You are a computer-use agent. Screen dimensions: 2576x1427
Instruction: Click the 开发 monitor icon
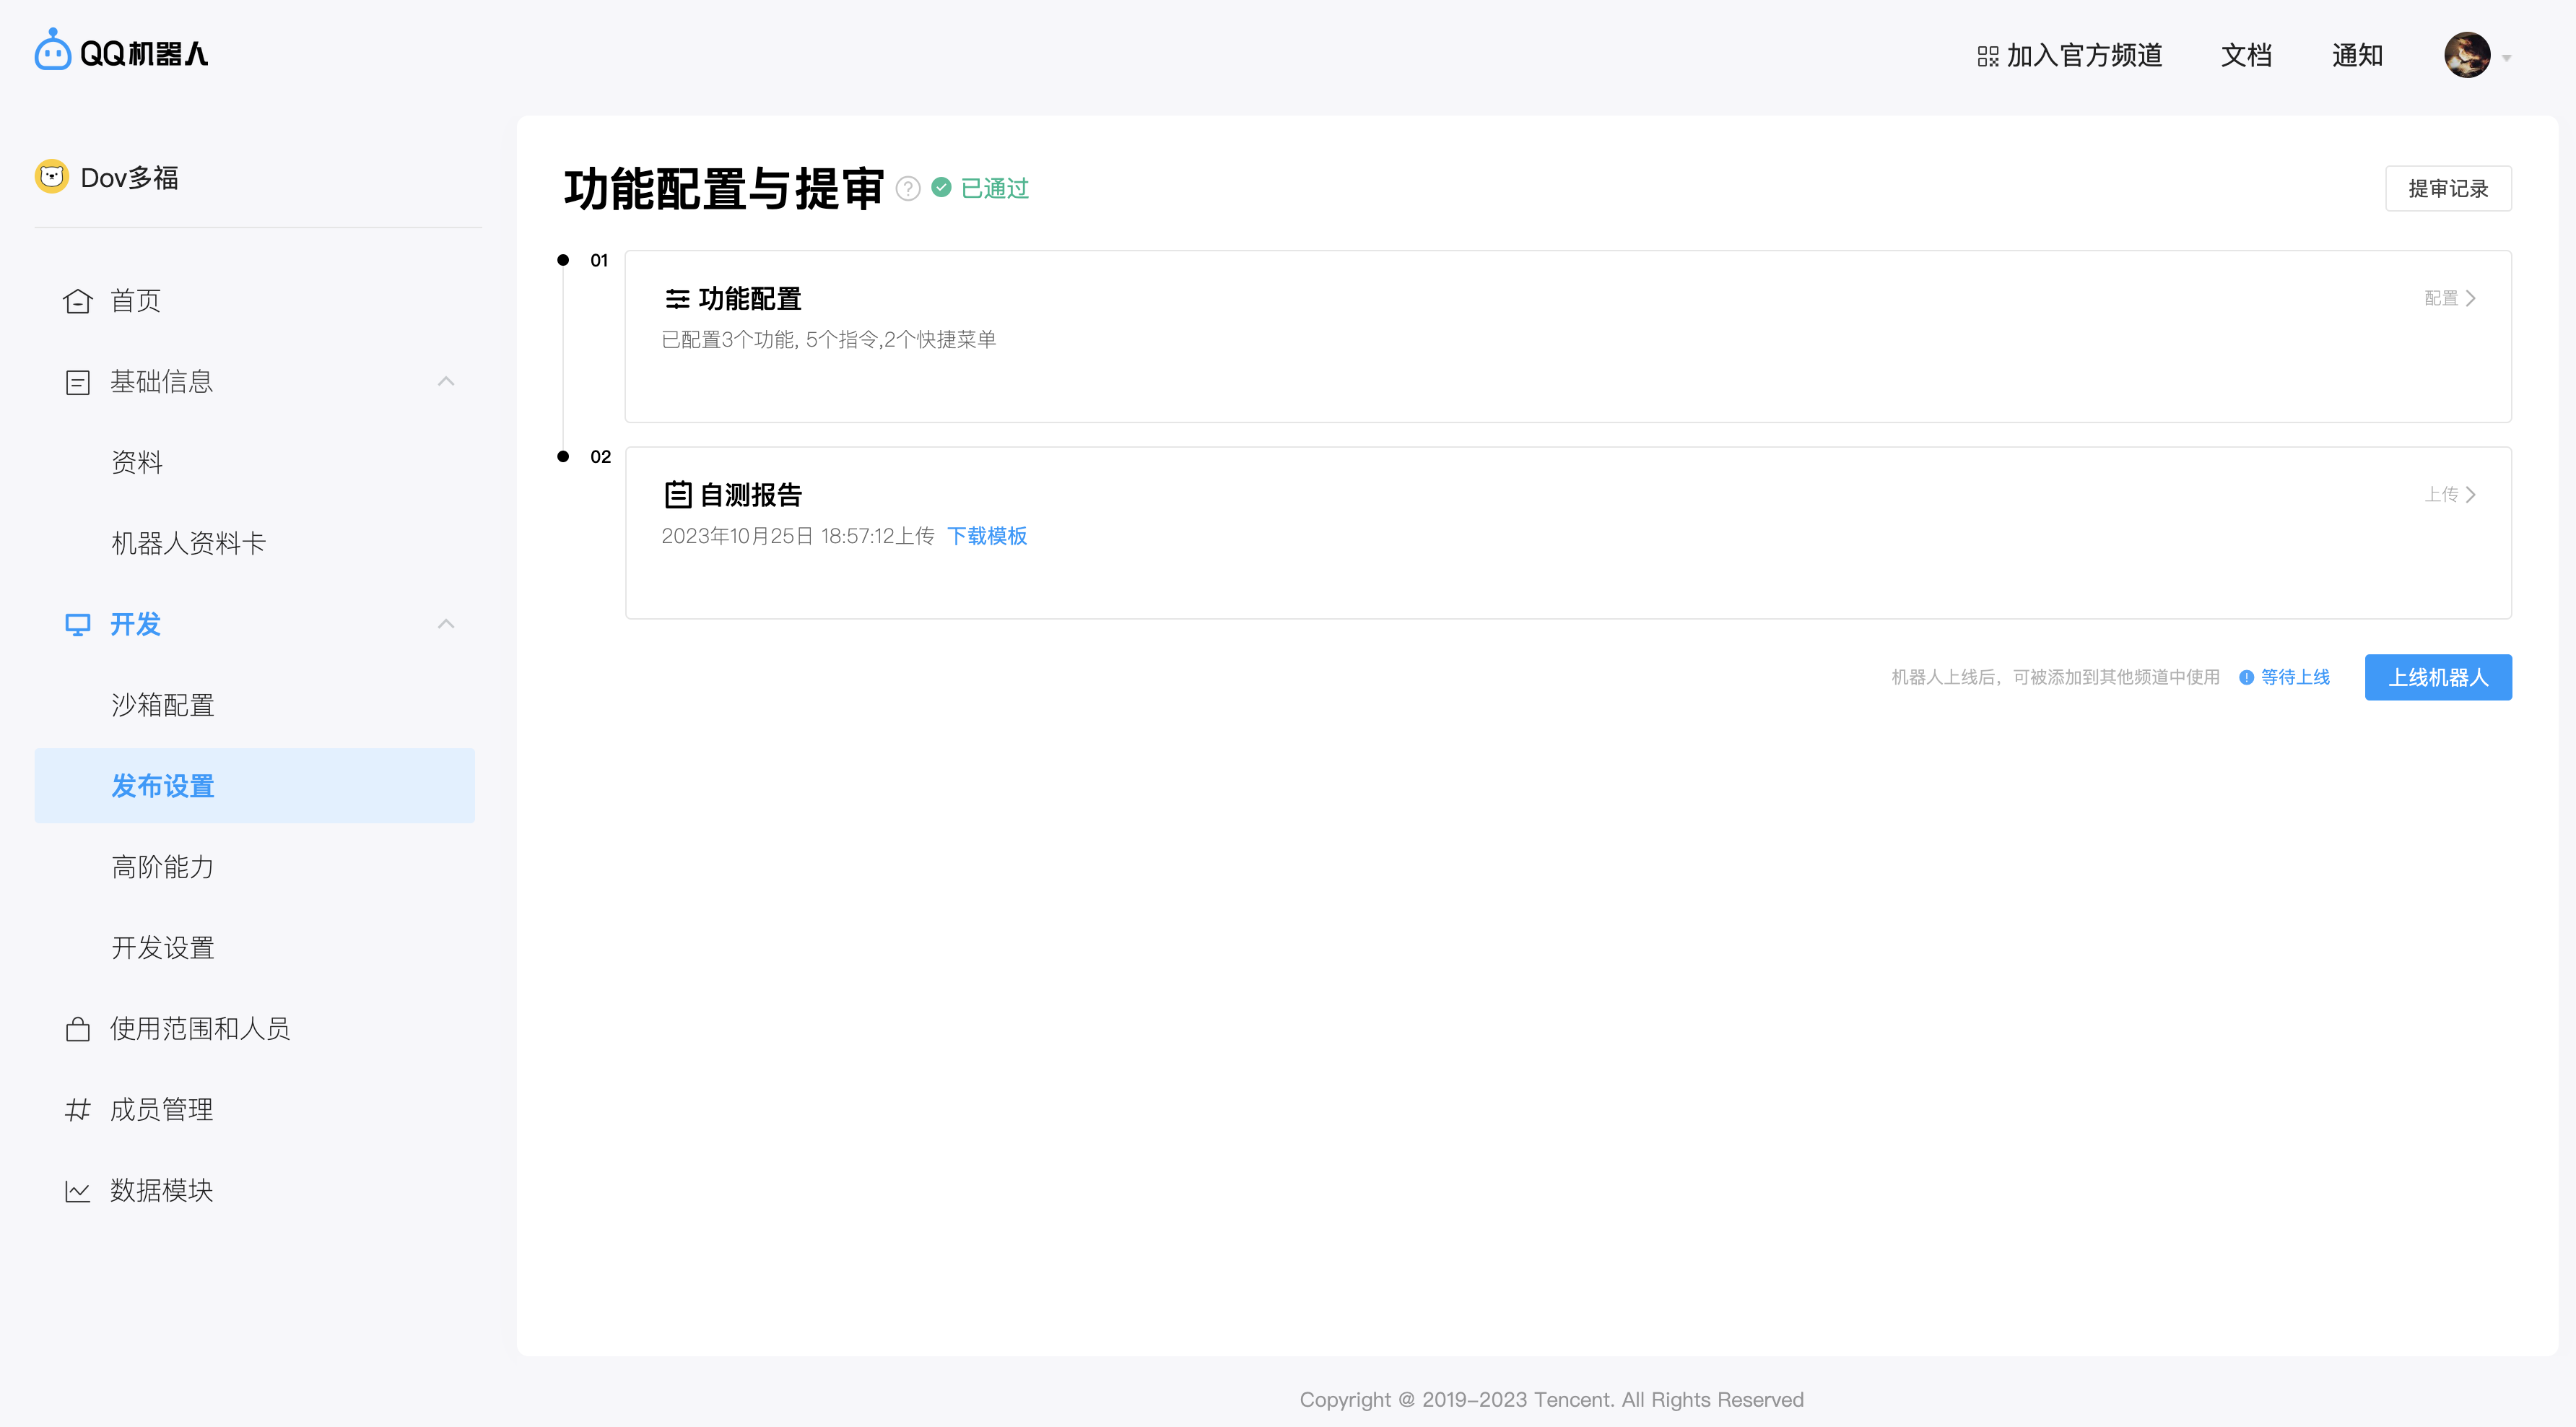coord(78,624)
